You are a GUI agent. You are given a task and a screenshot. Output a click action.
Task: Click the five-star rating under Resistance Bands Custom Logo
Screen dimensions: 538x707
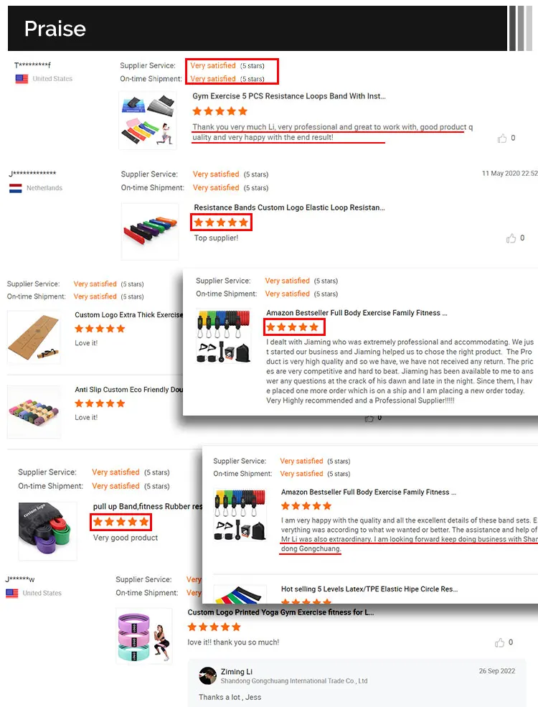[x=221, y=223]
